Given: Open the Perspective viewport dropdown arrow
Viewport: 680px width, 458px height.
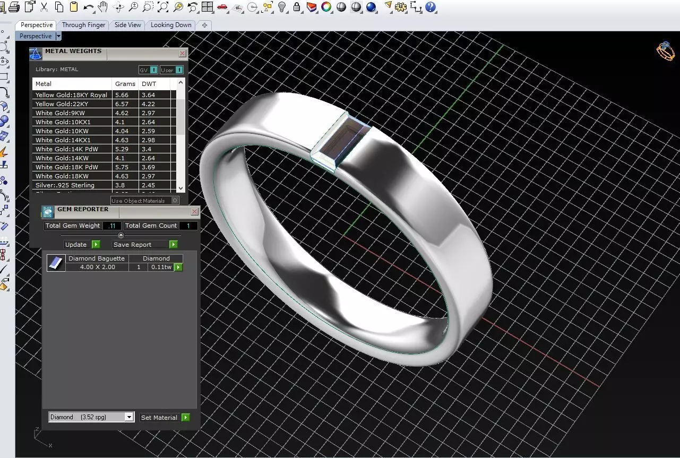Looking at the screenshot, I should click(x=58, y=36).
